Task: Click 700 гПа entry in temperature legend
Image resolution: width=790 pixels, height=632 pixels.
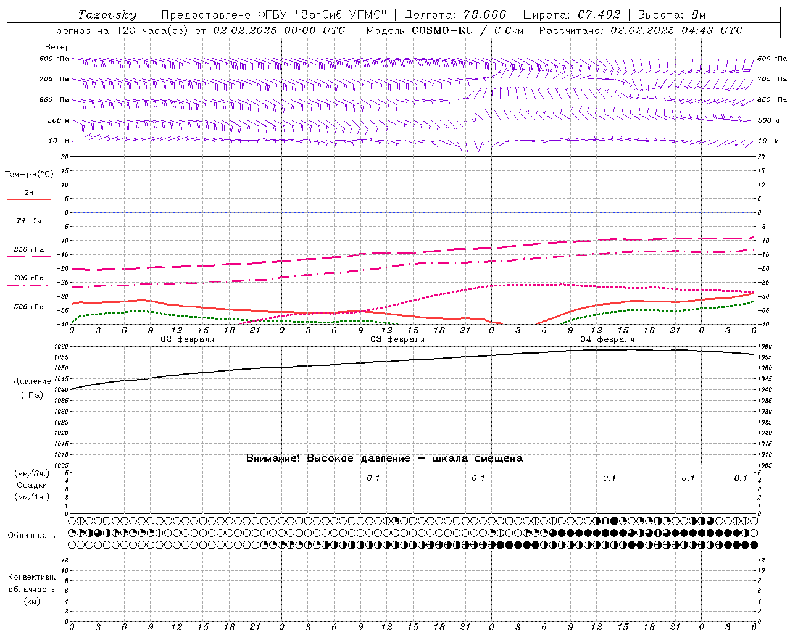Action: (x=29, y=278)
